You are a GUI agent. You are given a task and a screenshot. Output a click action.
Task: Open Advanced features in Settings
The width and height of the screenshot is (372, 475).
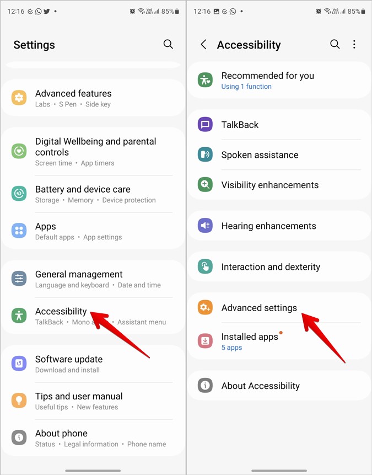tap(93, 98)
